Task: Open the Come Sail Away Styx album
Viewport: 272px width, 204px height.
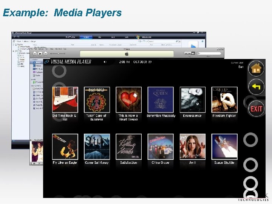Action: point(97,147)
